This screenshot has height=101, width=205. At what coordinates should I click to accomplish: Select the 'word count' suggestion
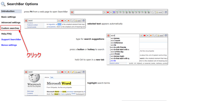pyautogui.click(x=115, y=41)
